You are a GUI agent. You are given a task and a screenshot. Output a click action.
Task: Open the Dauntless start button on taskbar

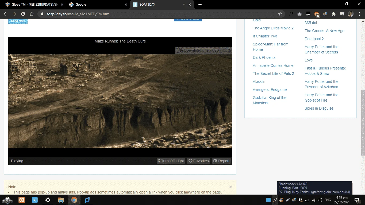click(x=7, y=200)
